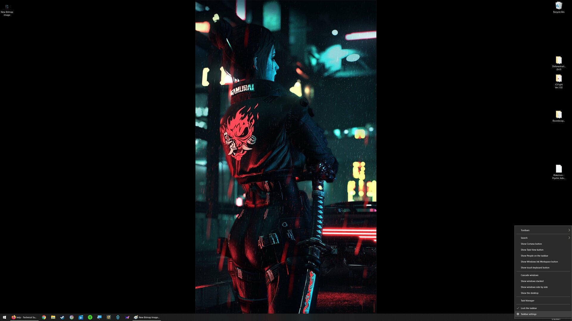Open the Windows Start menu
This screenshot has height=321, width=572.
click(4, 317)
